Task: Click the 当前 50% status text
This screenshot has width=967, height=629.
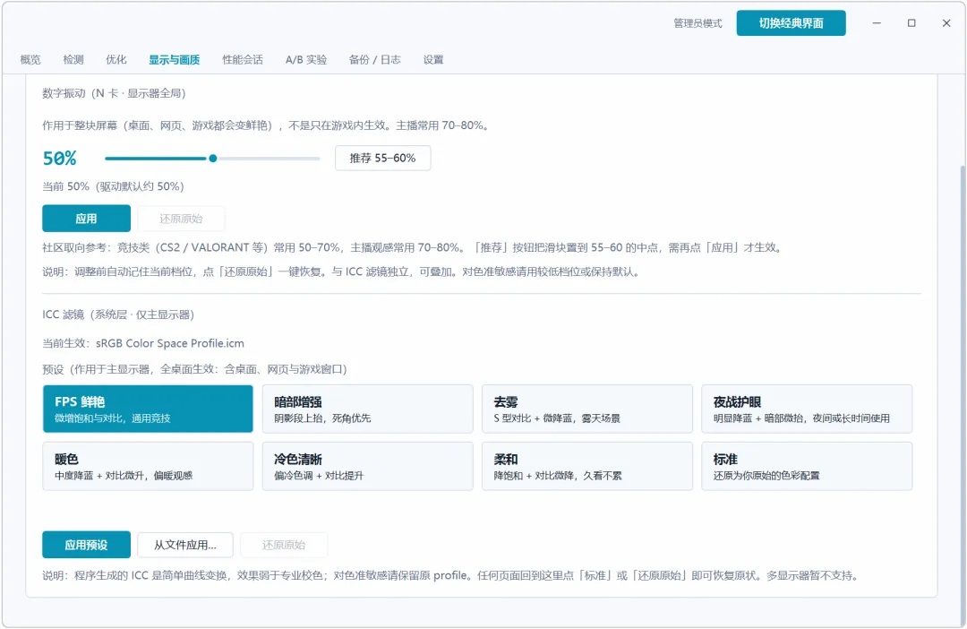Action: tap(113, 186)
